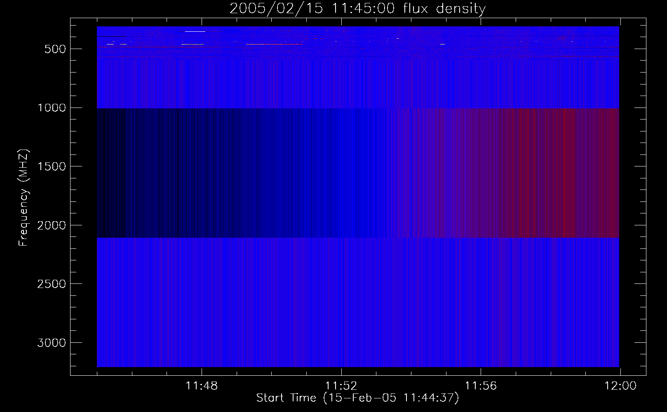
Task: Select the 2500 frequency tick label
Action: click(52, 284)
